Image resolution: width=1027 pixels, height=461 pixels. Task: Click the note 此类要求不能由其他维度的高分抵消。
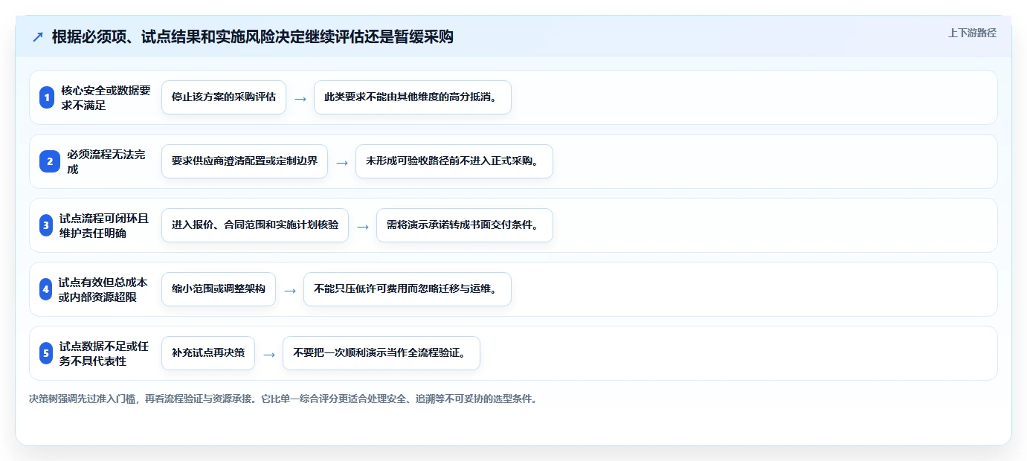(413, 97)
